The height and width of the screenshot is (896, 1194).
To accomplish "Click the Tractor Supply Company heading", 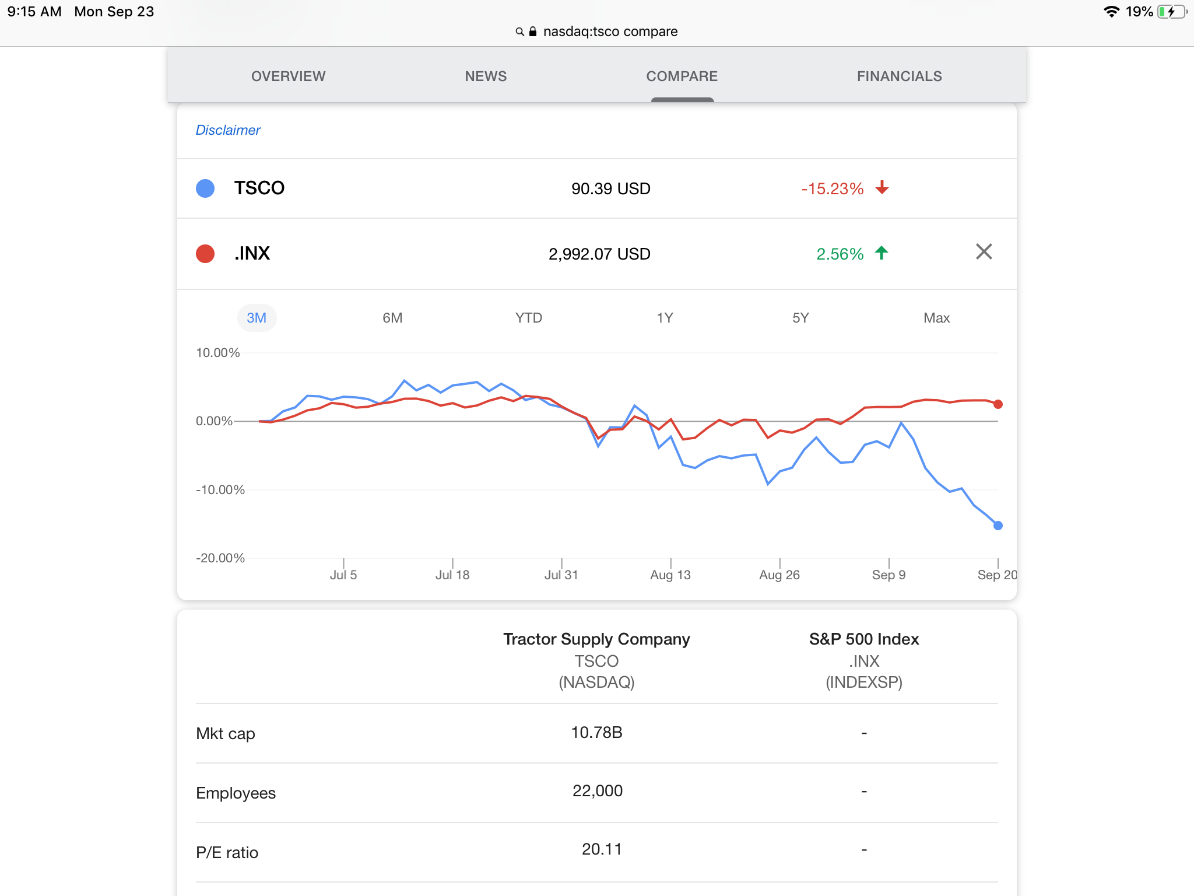I will tap(596, 639).
